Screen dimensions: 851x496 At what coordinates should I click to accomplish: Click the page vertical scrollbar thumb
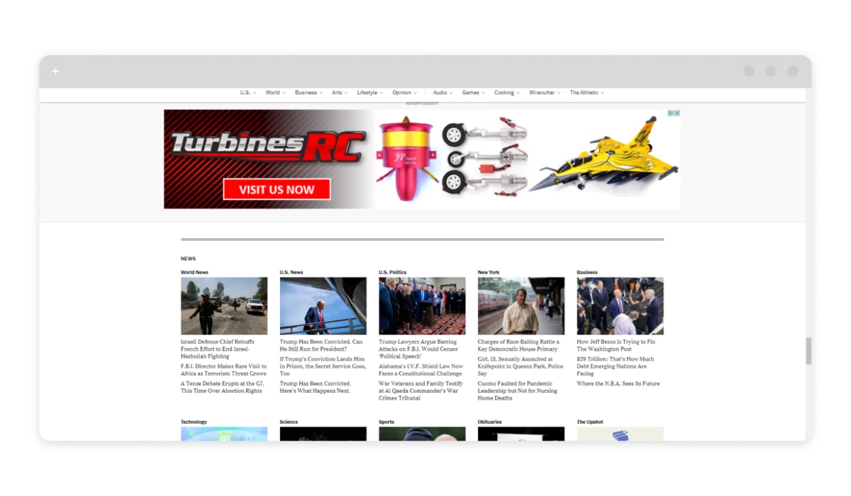pos(808,351)
